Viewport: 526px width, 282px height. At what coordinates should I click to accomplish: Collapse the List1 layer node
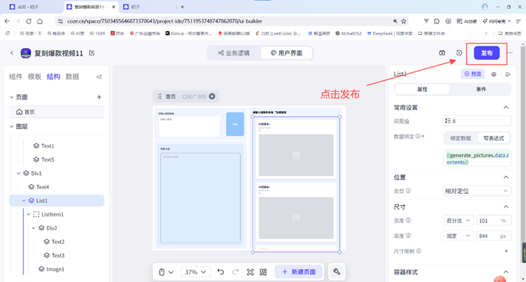(x=24, y=201)
